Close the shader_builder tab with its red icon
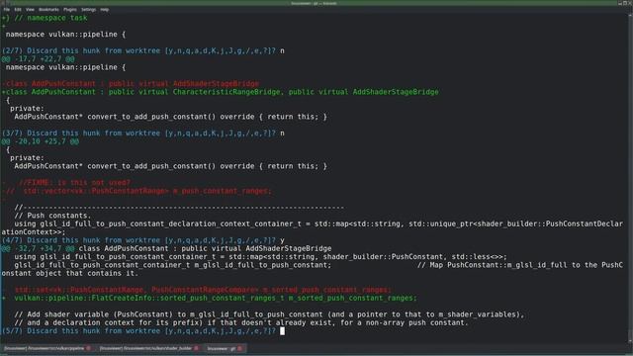Image resolution: width=633 pixels, height=356 pixels. (x=197, y=348)
